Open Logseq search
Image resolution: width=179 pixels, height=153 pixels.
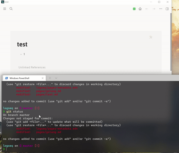[x=11, y=9]
